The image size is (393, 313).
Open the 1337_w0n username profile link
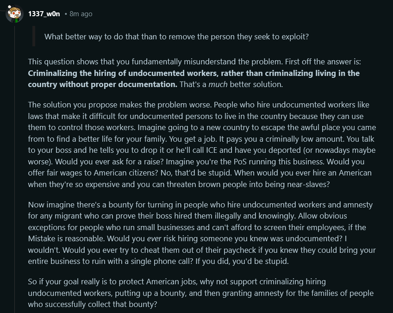[44, 14]
